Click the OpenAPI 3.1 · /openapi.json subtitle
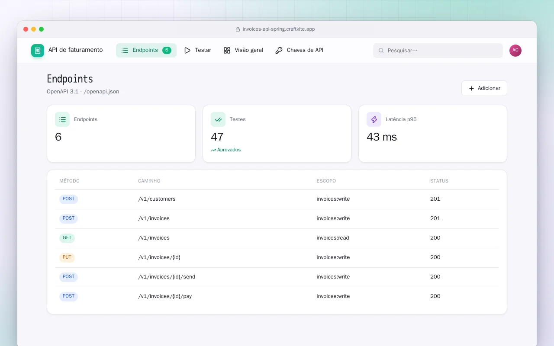Viewport: 554px width, 346px height. point(83,92)
